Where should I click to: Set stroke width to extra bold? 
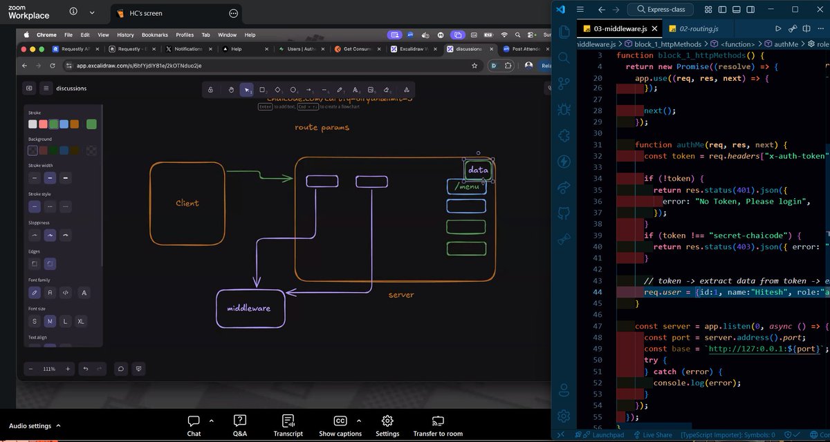(66, 178)
